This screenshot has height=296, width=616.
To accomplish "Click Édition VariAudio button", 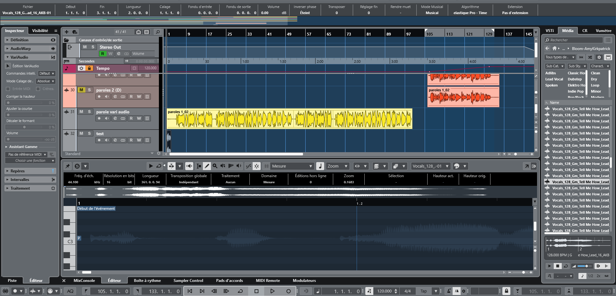I will click(8, 66).
